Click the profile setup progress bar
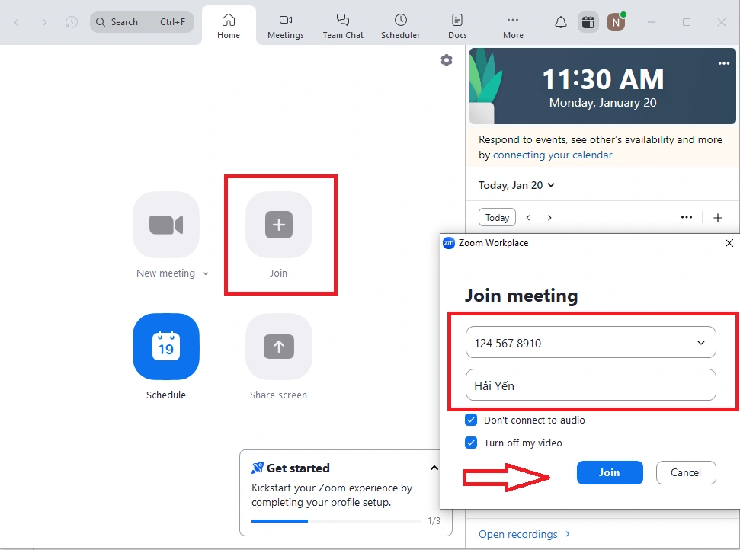The width and height of the screenshot is (740, 550). [x=336, y=521]
